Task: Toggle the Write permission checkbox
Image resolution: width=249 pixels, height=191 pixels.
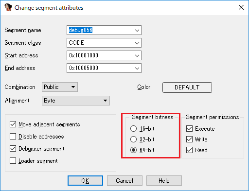Action: tap(189, 139)
